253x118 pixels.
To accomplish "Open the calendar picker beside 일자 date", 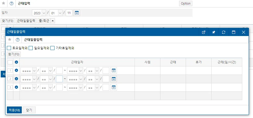I will [77, 13].
